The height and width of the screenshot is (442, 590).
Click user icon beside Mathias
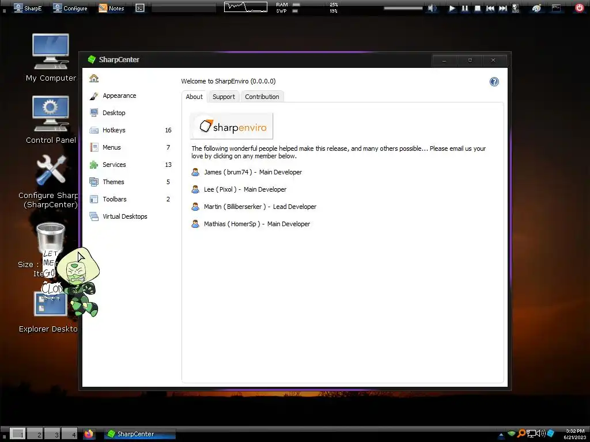point(195,224)
